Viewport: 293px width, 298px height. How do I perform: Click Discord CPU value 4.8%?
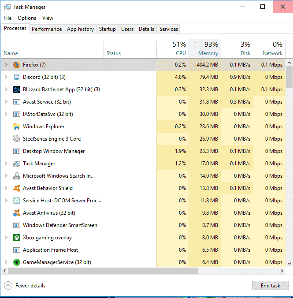[x=180, y=77]
